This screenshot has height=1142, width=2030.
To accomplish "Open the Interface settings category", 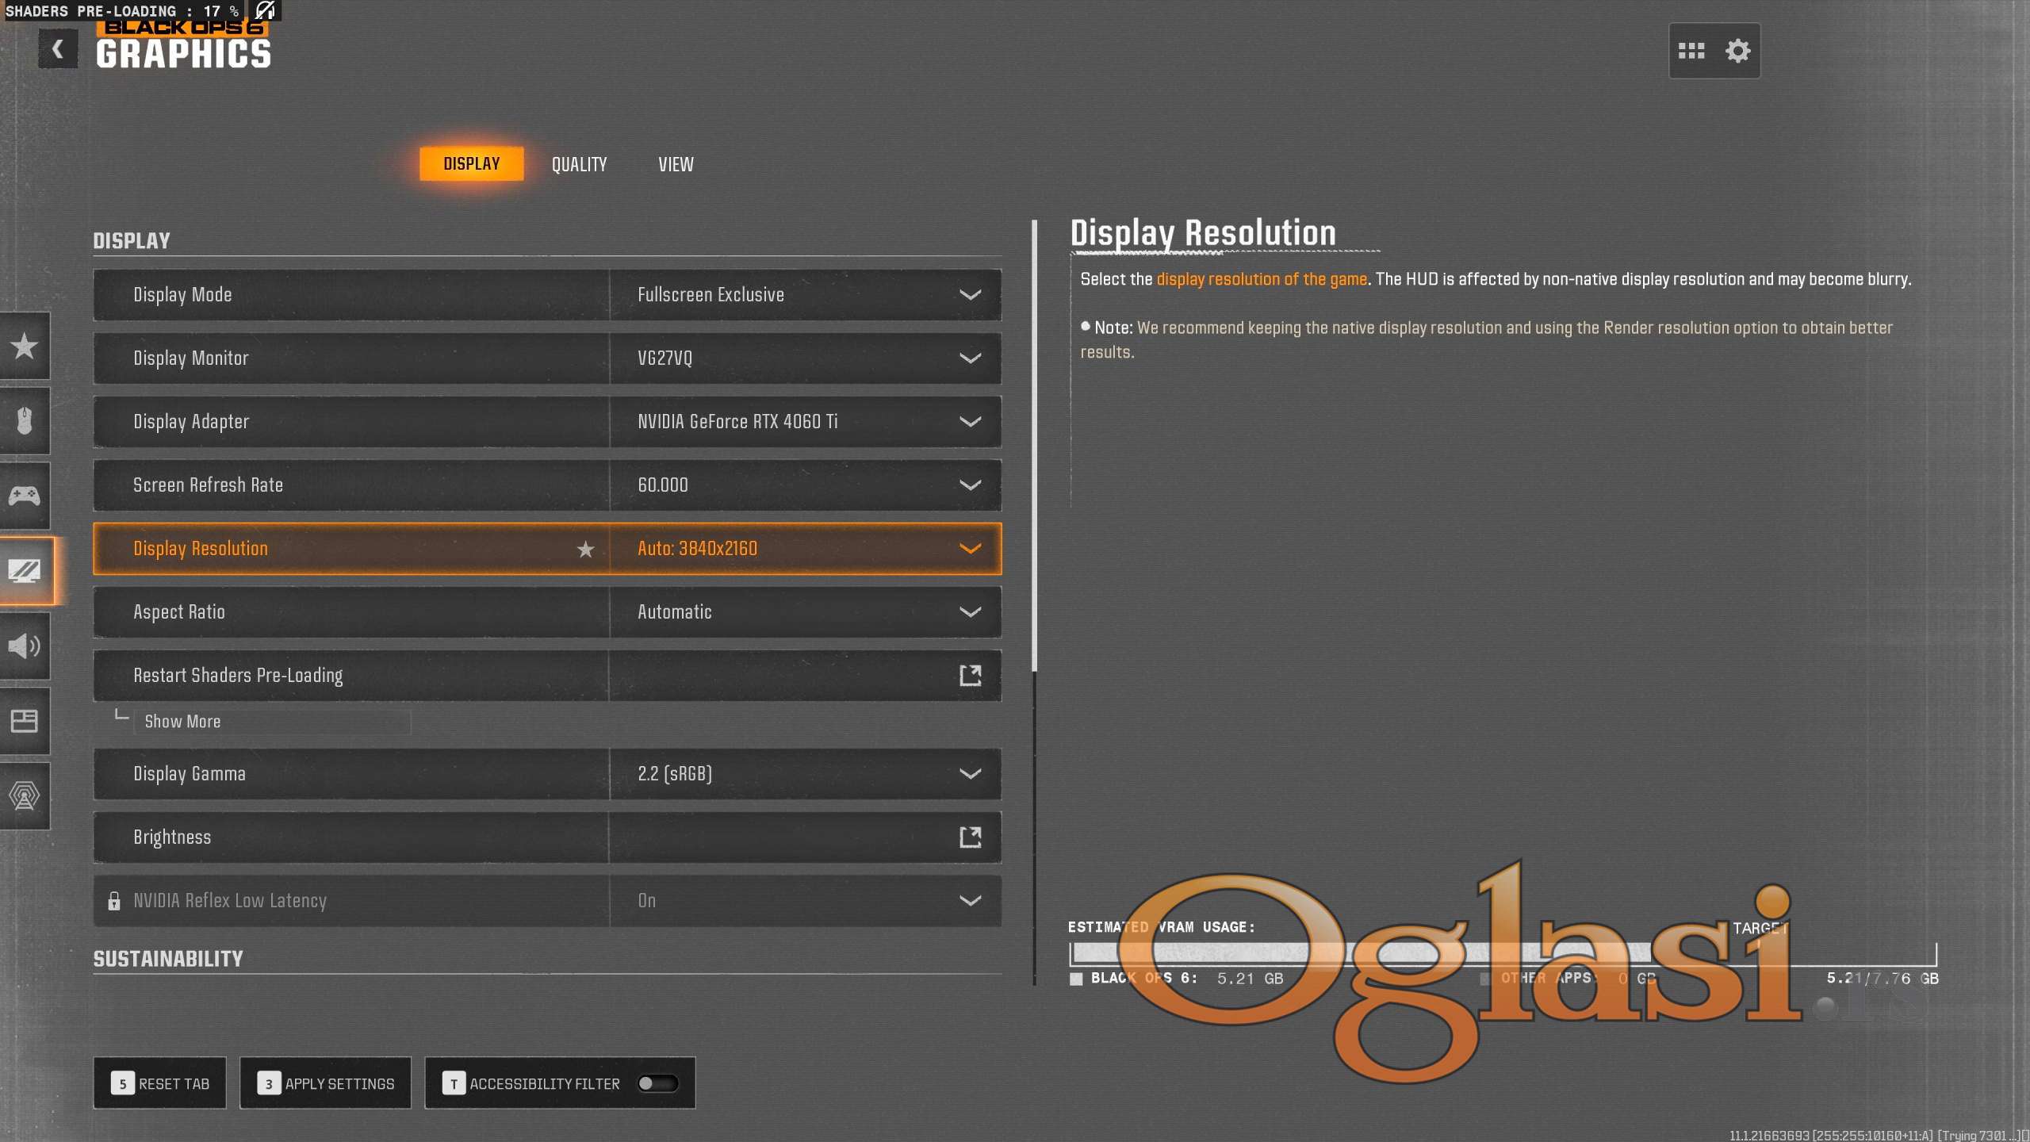I will pos(25,721).
